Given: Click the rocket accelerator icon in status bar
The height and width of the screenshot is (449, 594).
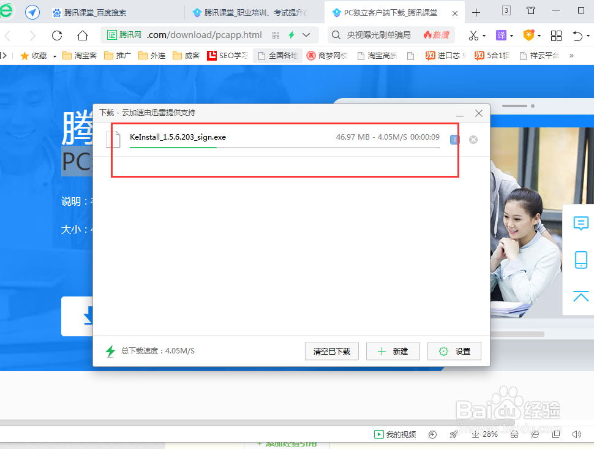Looking at the screenshot, I should pos(453,434).
